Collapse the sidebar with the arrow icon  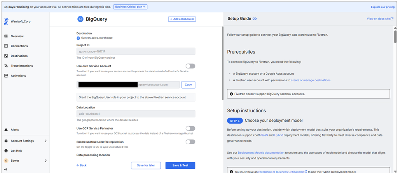pyautogui.click(x=5, y=169)
